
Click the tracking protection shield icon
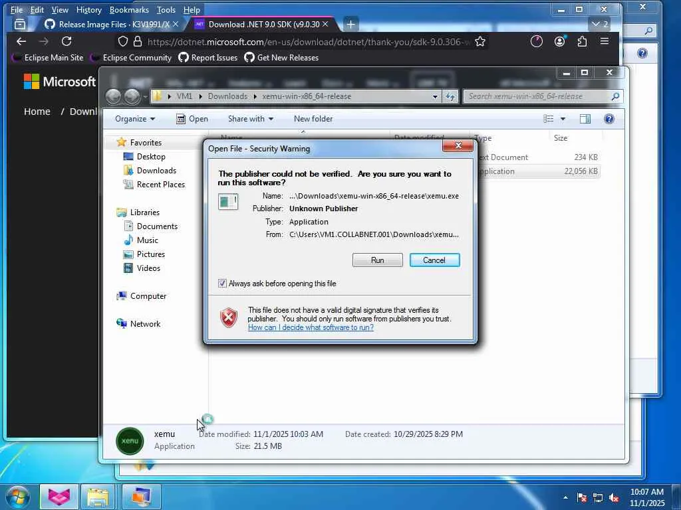tap(123, 42)
